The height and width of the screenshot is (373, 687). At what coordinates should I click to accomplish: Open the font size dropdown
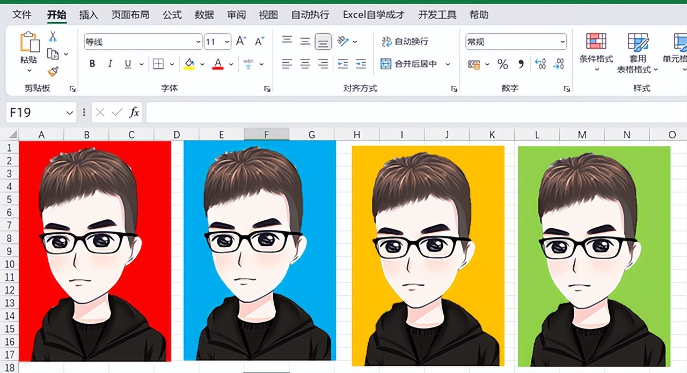tap(227, 42)
